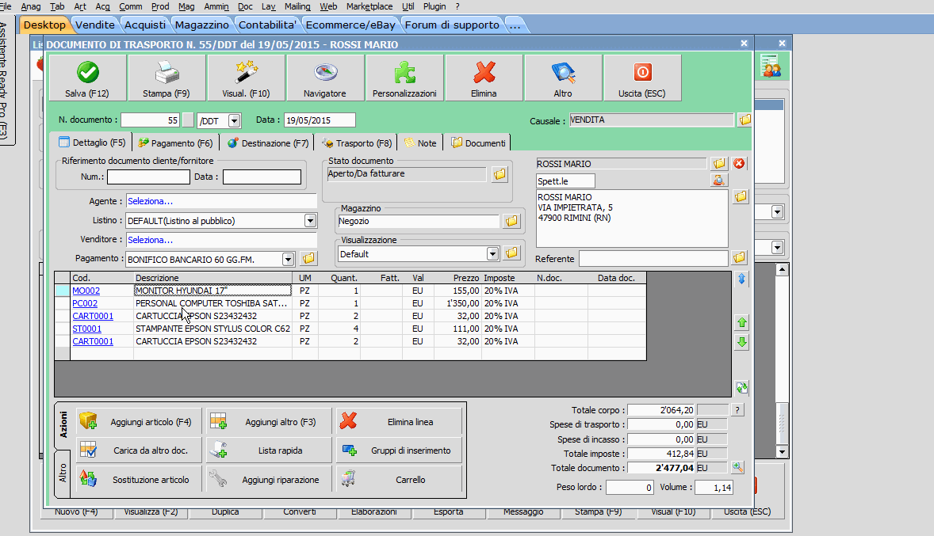
Task: Move row up with green arrow
Action: coord(742,323)
